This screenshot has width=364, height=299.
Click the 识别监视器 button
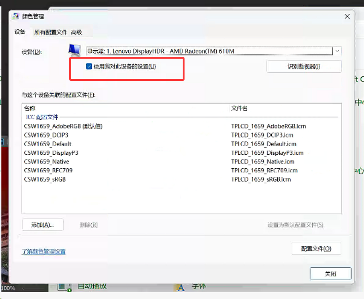[x=304, y=67]
